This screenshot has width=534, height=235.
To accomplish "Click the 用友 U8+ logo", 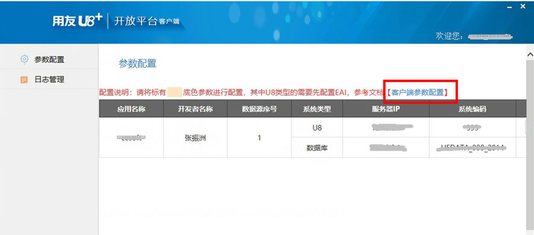I will 77,21.
